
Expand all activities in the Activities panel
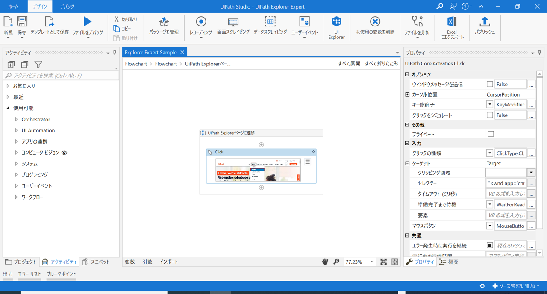point(11,65)
